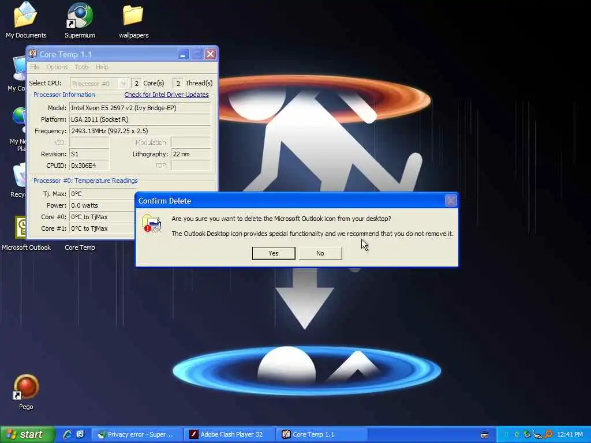Click the taskbar clock showing 12:41 PM
The image size is (591, 443).
pos(570,434)
